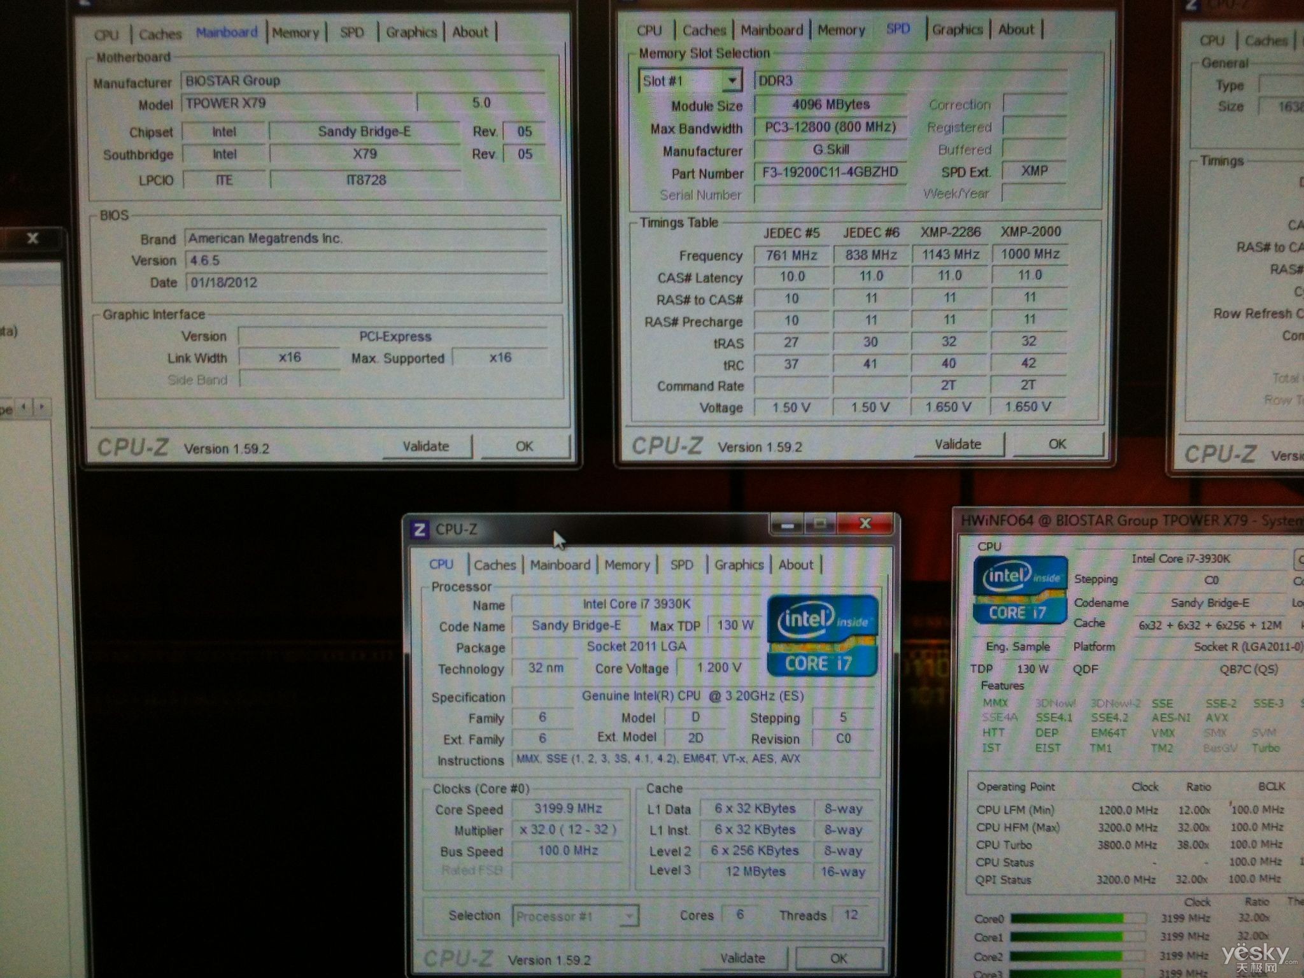Click the 'American Megatrends Inc.' BIOS brand

coord(366,239)
